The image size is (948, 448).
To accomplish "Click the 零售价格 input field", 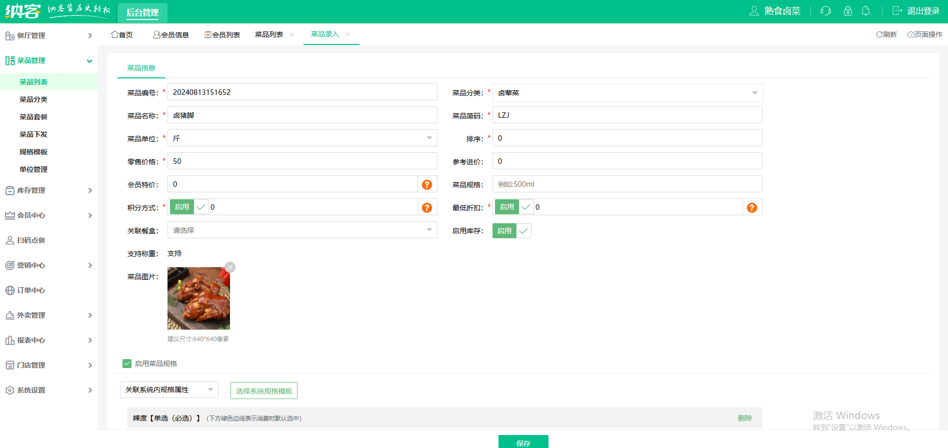I will (302, 161).
